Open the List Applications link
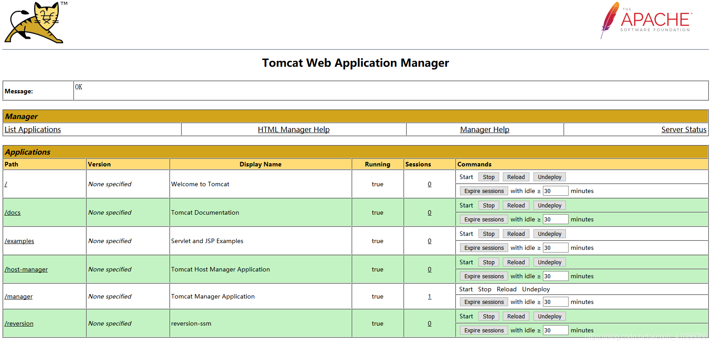This screenshot has width=712, height=345. tap(32, 129)
